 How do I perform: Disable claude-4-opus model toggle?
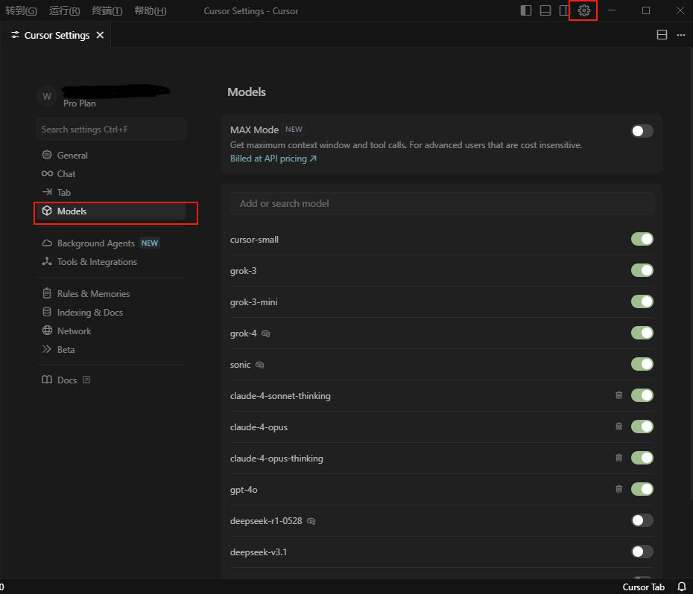[642, 427]
